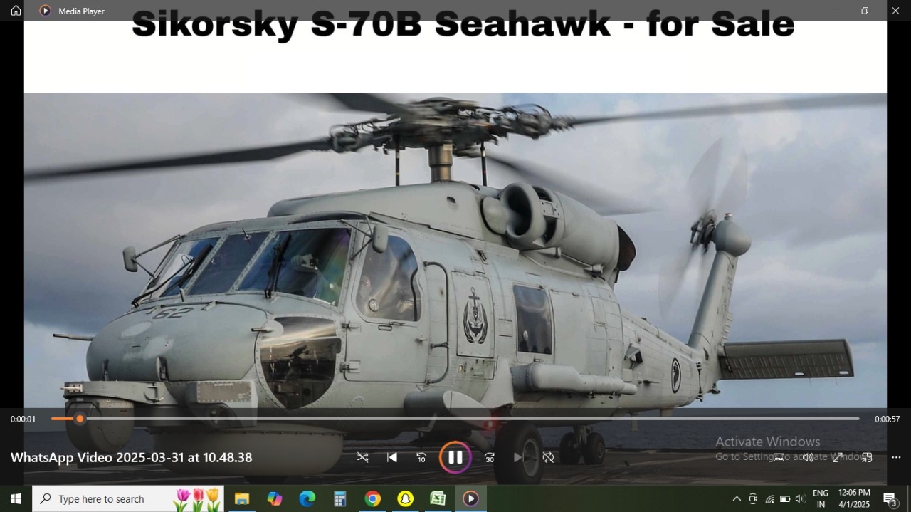Show hidden system tray icons
This screenshot has width=911, height=512.
(737, 499)
